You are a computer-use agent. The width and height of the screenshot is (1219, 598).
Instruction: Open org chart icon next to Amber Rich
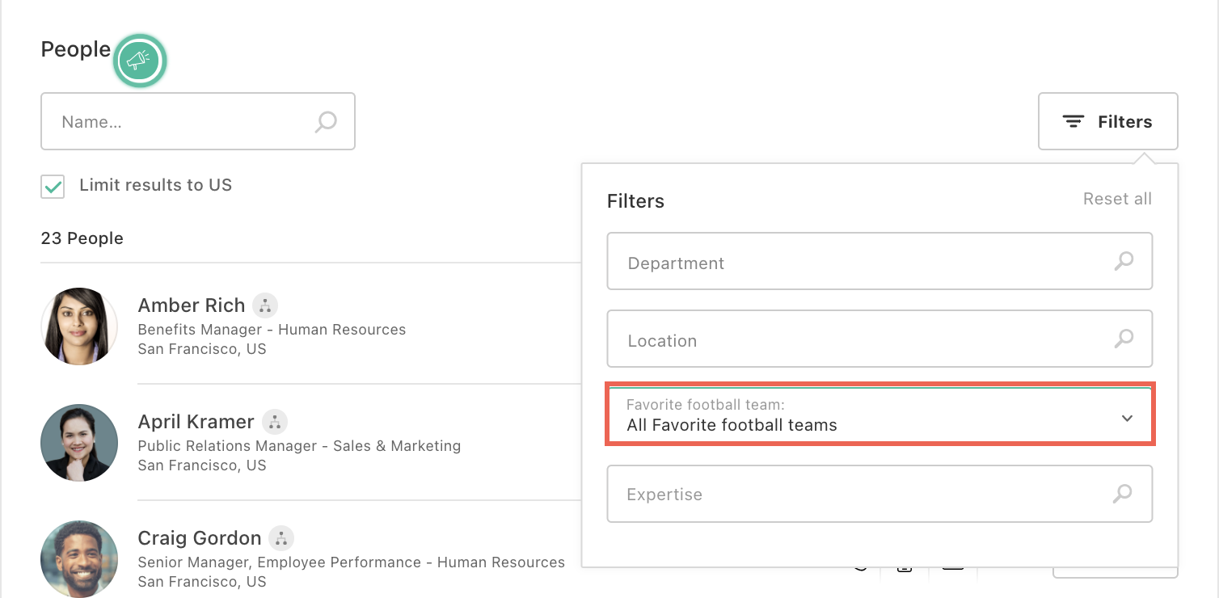click(265, 305)
